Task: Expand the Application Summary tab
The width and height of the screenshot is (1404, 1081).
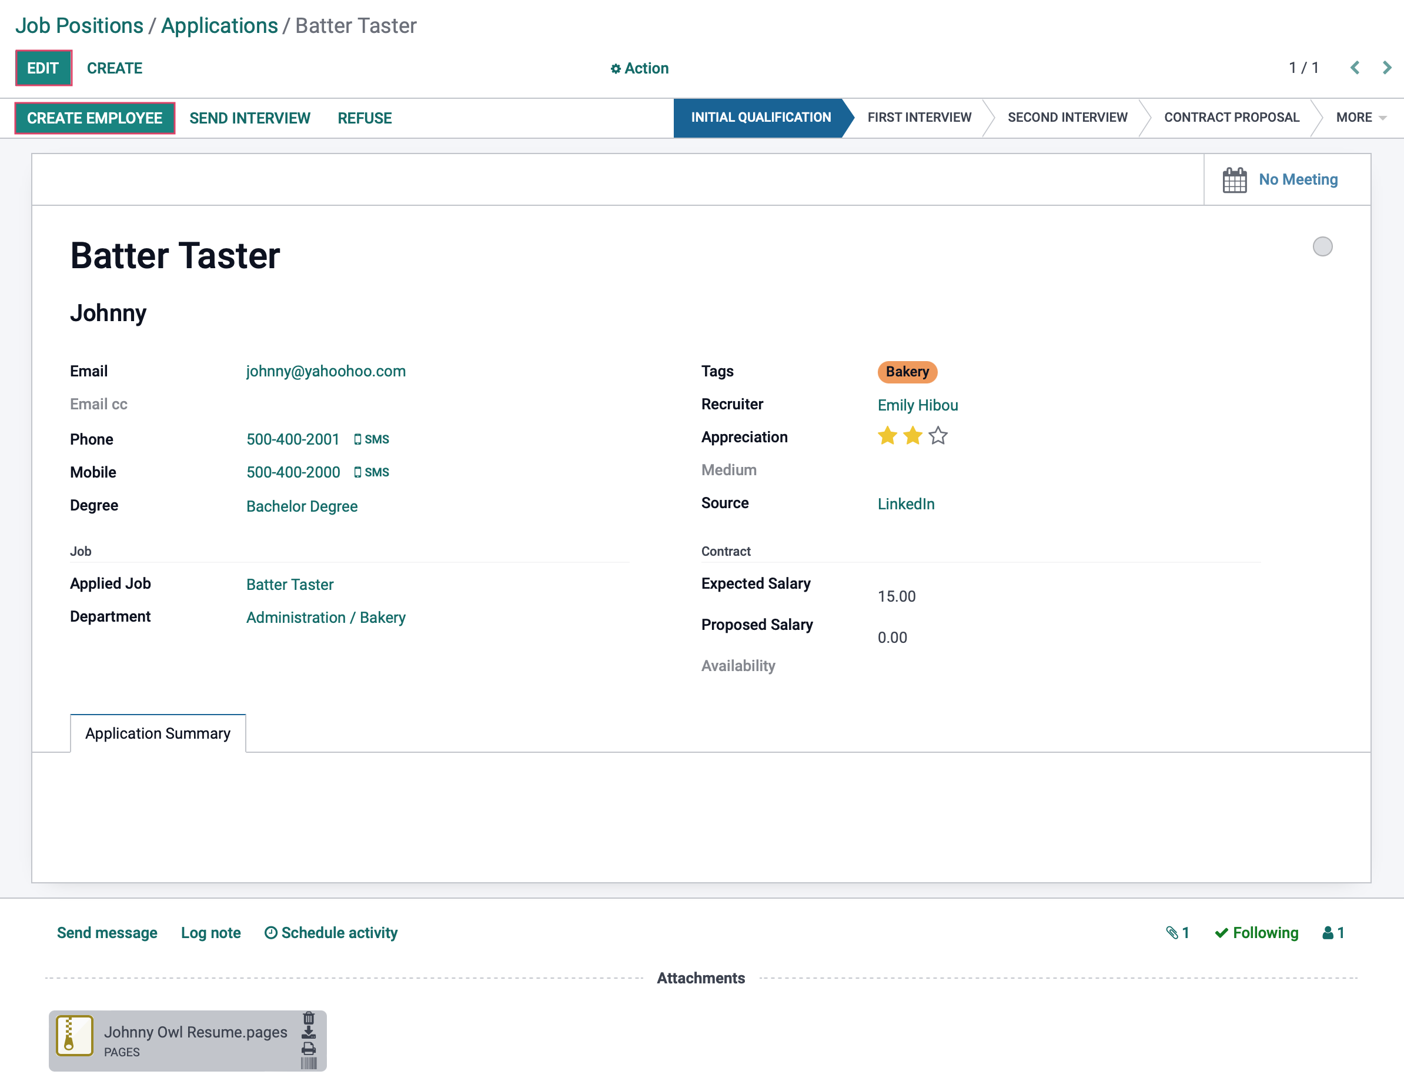Action: click(x=158, y=732)
